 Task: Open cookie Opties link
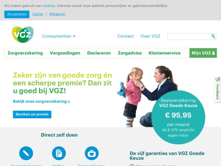(38, 14)
